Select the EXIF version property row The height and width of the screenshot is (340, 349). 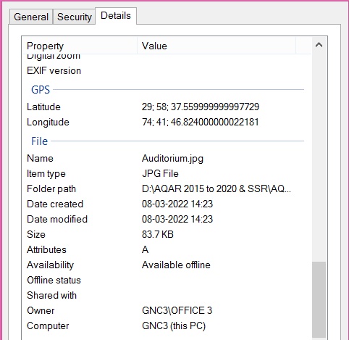point(167,71)
